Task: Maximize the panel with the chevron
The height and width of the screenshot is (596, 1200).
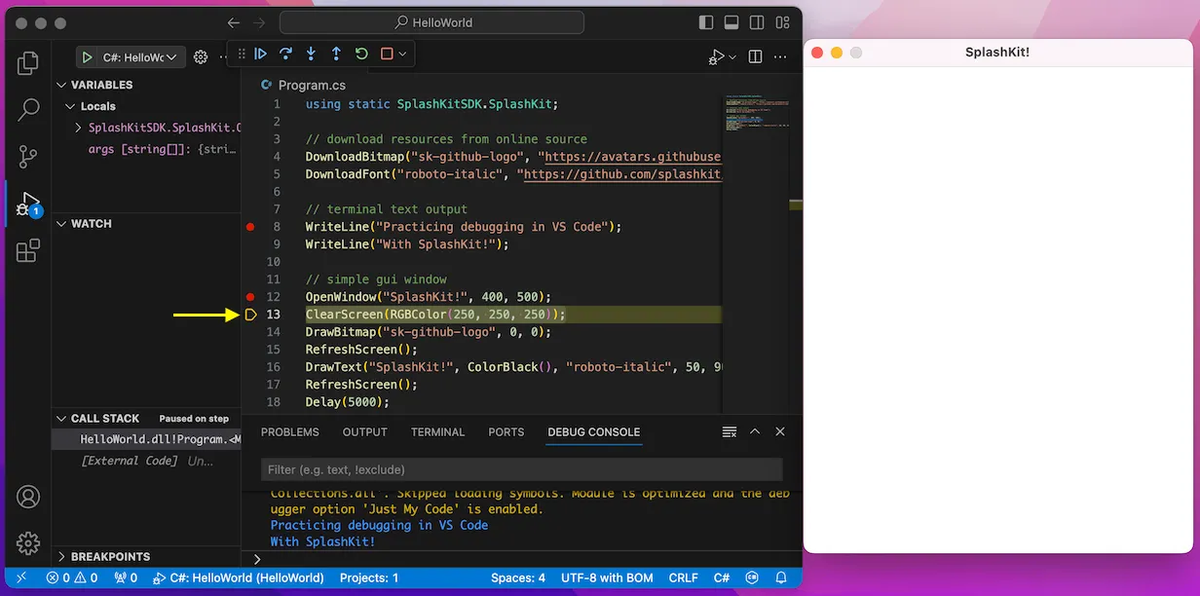Action: click(755, 431)
